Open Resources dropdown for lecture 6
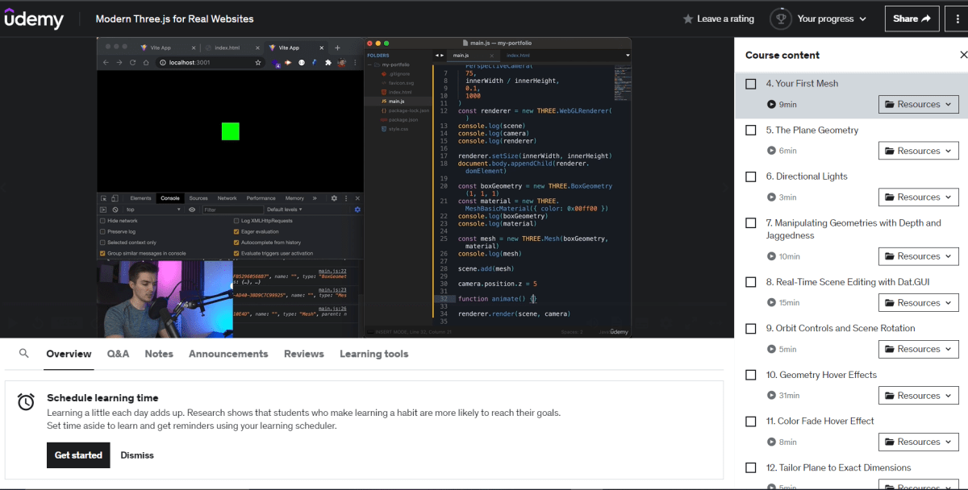968x490 pixels. tap(918, 197)
